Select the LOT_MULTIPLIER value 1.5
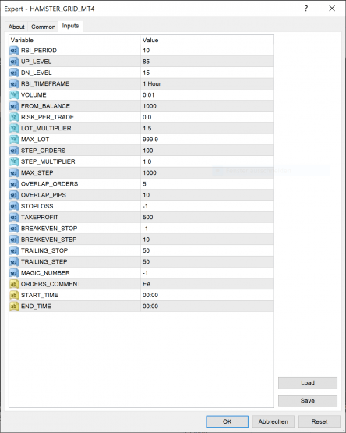This screenshot has width=346, height=433. click(x=147, y=128)
